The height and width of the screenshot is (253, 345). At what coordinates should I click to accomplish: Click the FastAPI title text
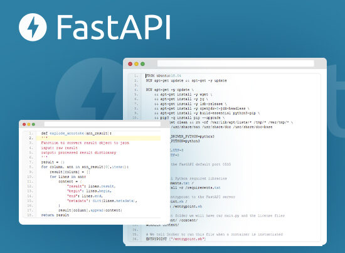click(x=114, y=28)
